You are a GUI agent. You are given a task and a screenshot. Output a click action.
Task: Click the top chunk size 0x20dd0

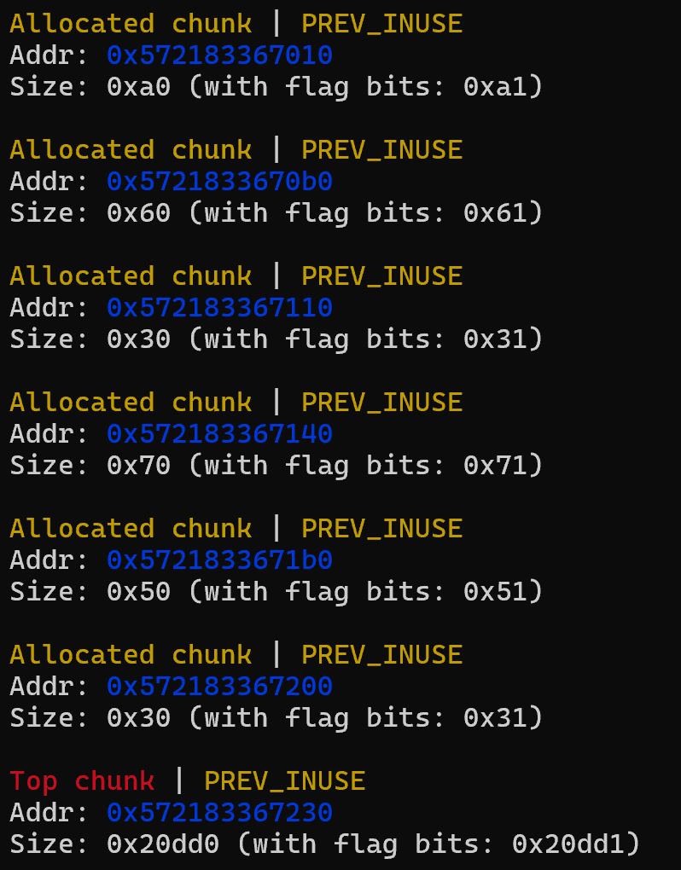tap(163, 844)
